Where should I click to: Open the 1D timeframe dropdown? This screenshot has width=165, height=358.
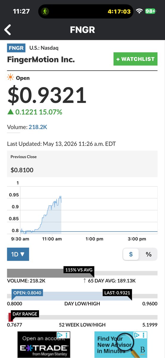pyautogui.click(x=18, y=254)
